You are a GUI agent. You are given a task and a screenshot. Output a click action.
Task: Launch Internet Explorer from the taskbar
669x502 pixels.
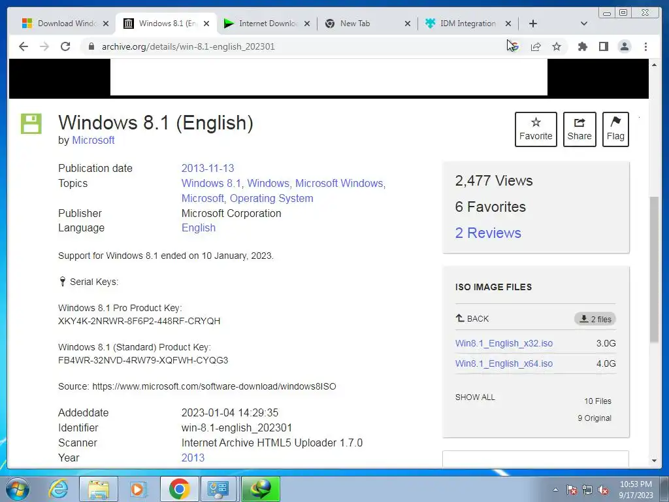57,489
